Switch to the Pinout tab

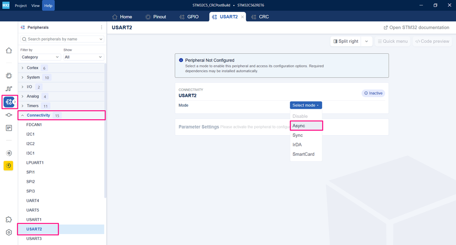(x=156, y=17)
